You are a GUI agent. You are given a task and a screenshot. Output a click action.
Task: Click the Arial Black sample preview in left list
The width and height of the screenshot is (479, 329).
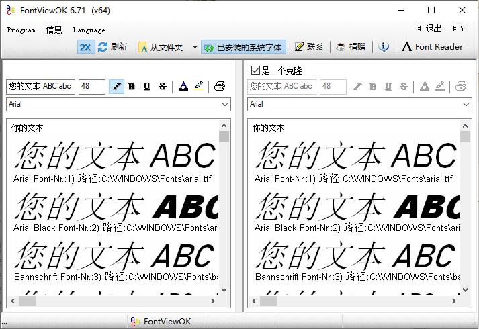tap(117, 206)
